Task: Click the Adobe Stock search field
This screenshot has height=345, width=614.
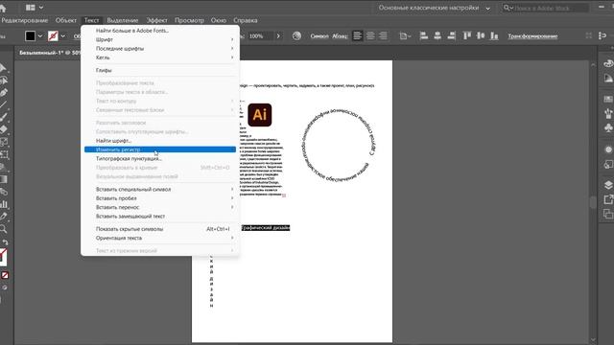Action: point(546,8)
